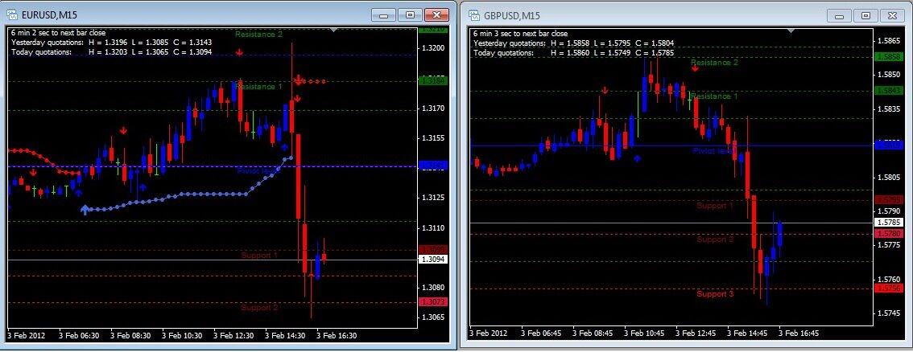Click white 1.5785 current price tag
Screen dimensions: 913x352
point(889,223)
